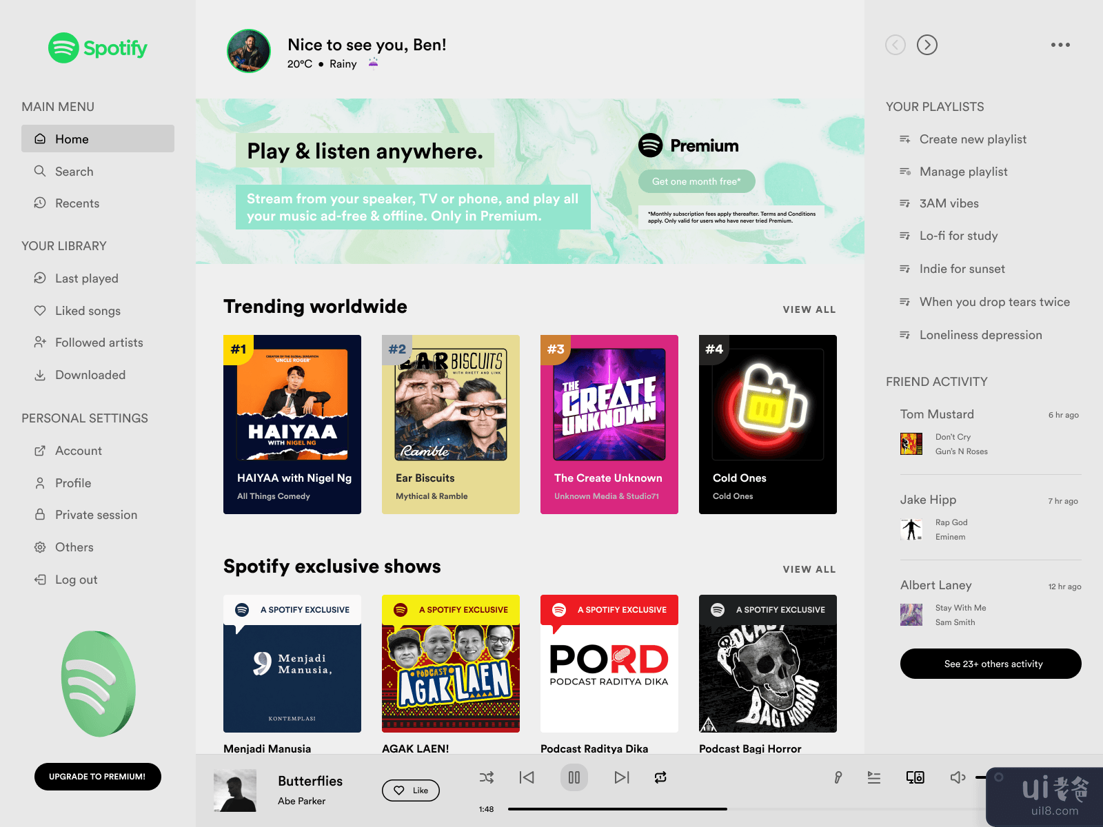
Task: Pause the current song
Action: [574, 777]
